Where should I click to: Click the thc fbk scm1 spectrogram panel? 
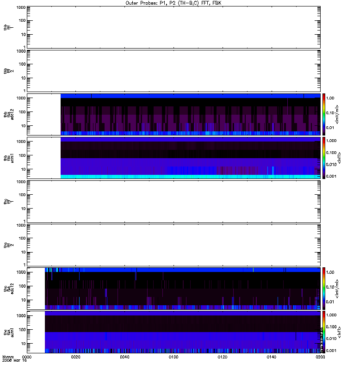point(173,332)
